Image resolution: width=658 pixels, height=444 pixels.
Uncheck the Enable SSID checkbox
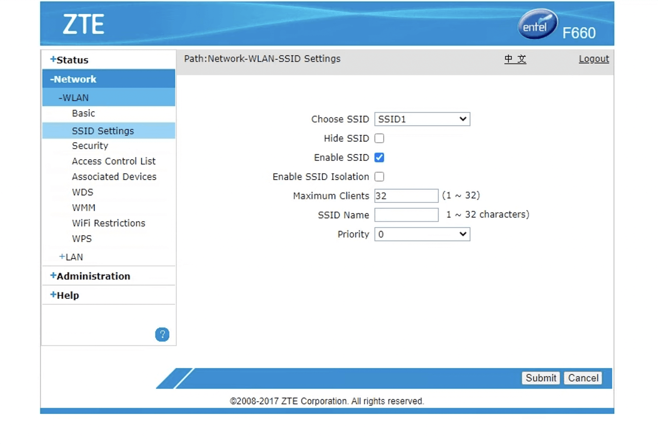[379, 158]
